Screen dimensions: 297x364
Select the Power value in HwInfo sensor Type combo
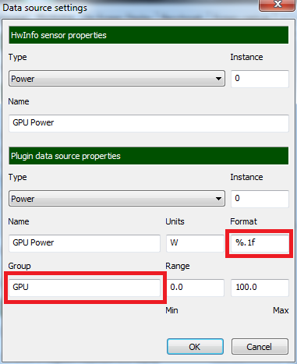click(x=23, y=79)
